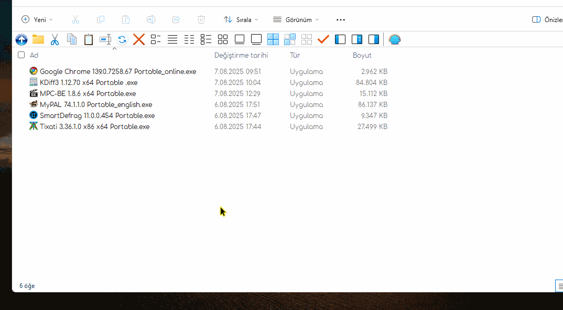Image resolution: width=563 pixels, height=310 pixels.
Task: Paste using the clipboard icon in second toolbar
Action: [88, 39]
